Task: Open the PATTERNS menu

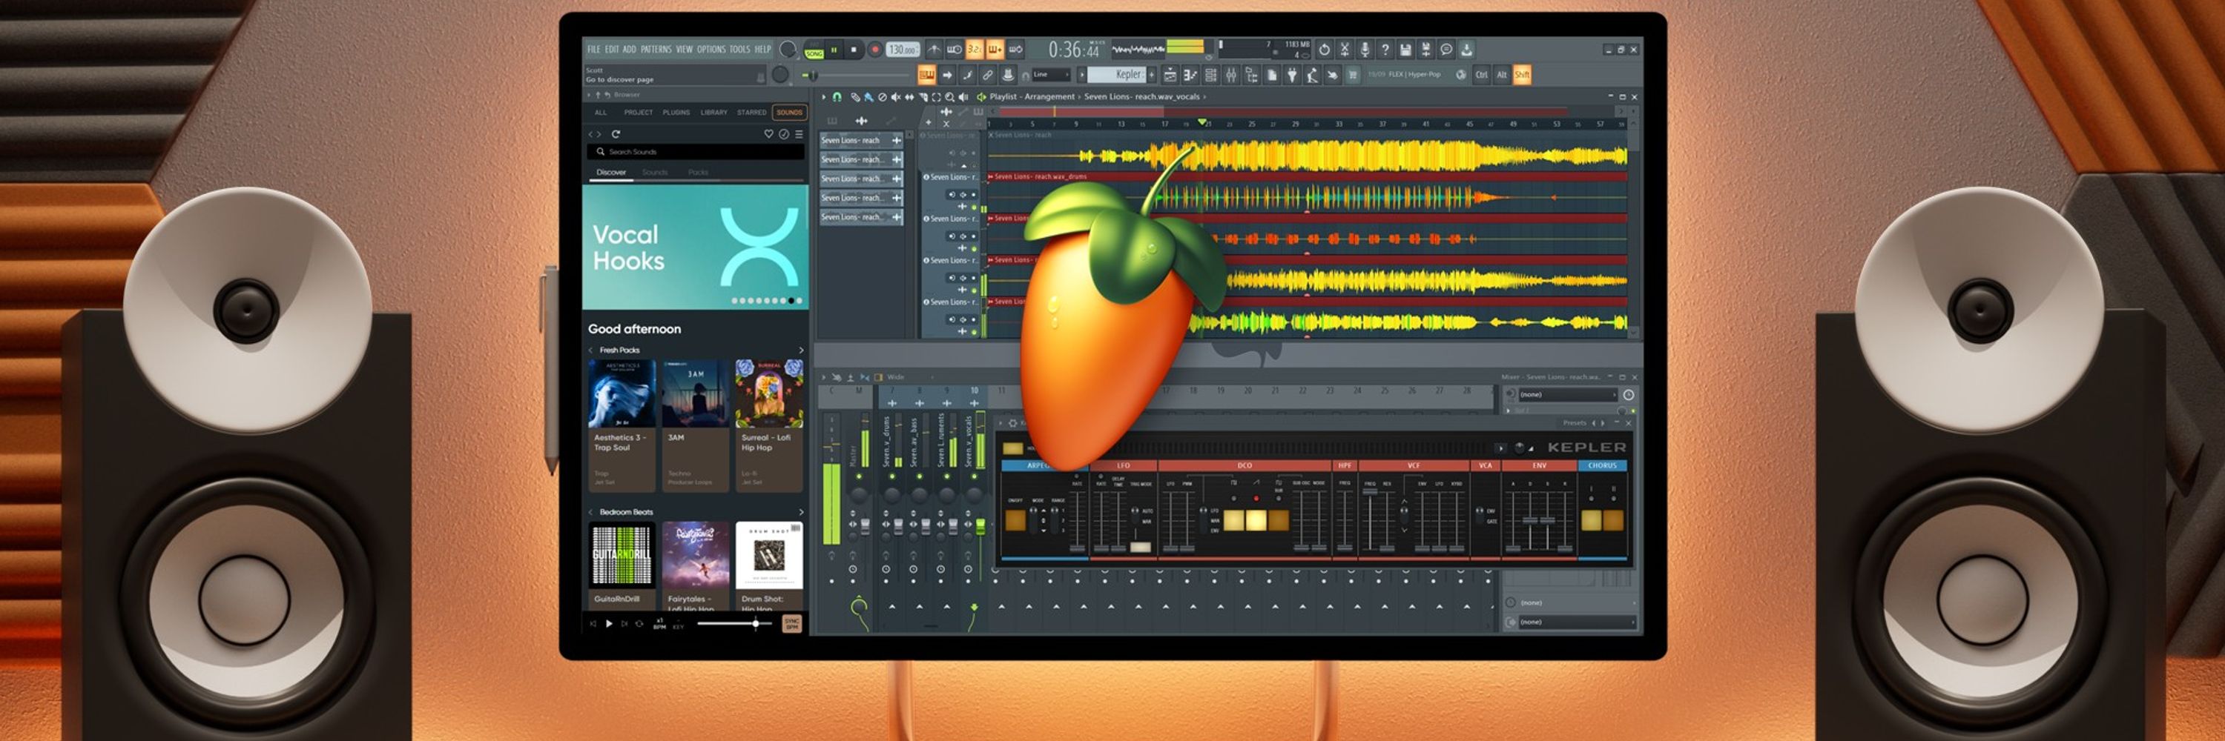Action: [656, 49]
